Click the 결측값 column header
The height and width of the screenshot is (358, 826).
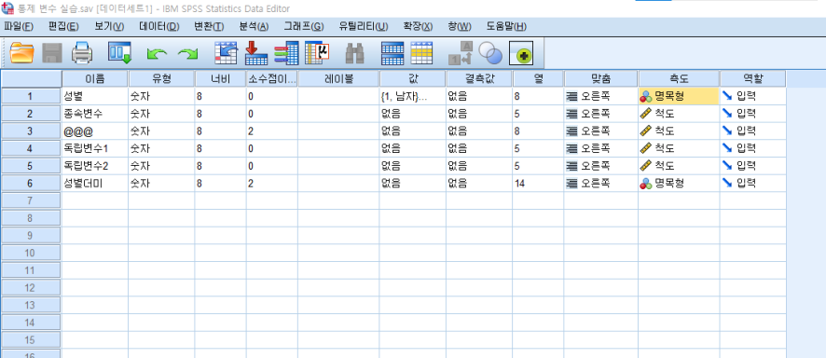coord(479,79)
